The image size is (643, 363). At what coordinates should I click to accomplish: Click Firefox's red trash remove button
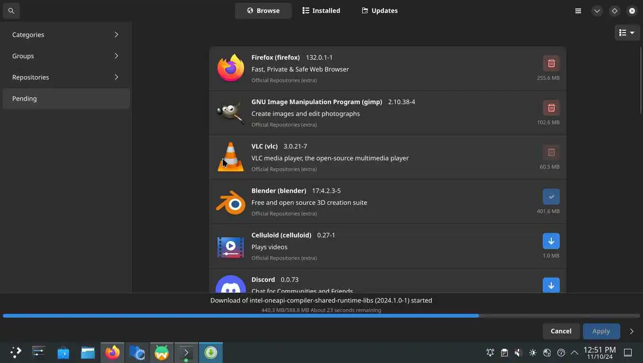click(x=551, y=63)
